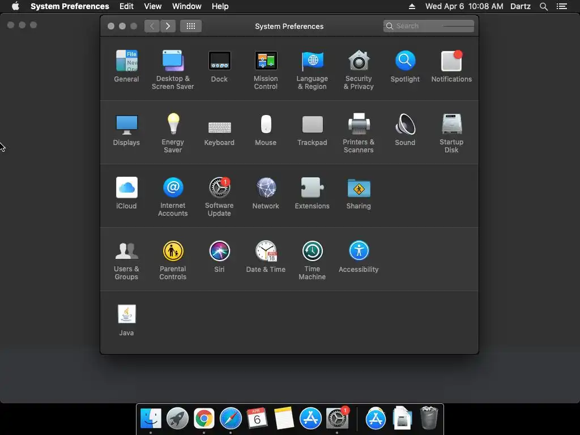The height and width of the screenshot is (435, 580).
Task: Click the date and time in menu bar
Action: (x=464, y=6)
